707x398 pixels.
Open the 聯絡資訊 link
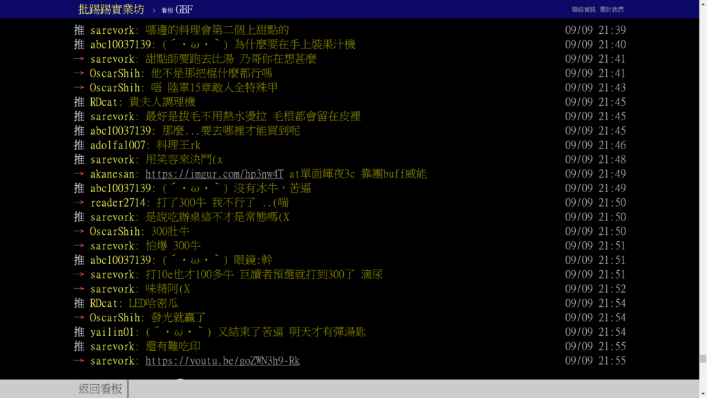pyautogui.click(x=583, y=10)
